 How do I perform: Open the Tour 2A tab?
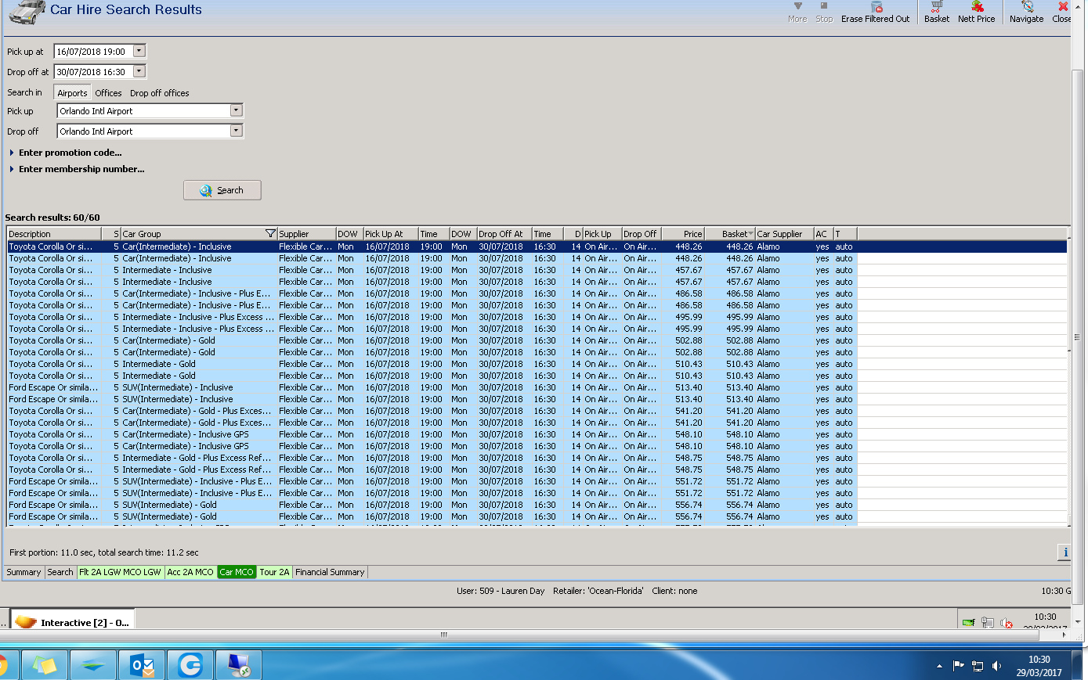tap(275, 572)
